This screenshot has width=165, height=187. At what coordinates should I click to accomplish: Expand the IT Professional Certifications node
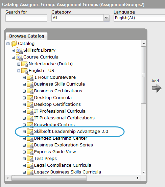(x=24, y=118)
